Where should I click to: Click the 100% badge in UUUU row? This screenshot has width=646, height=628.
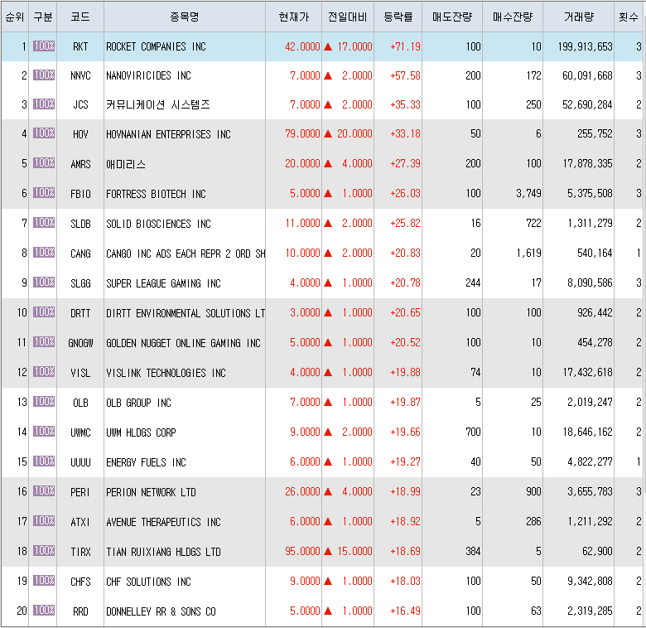pyautogui.click(x=44, y=461)
